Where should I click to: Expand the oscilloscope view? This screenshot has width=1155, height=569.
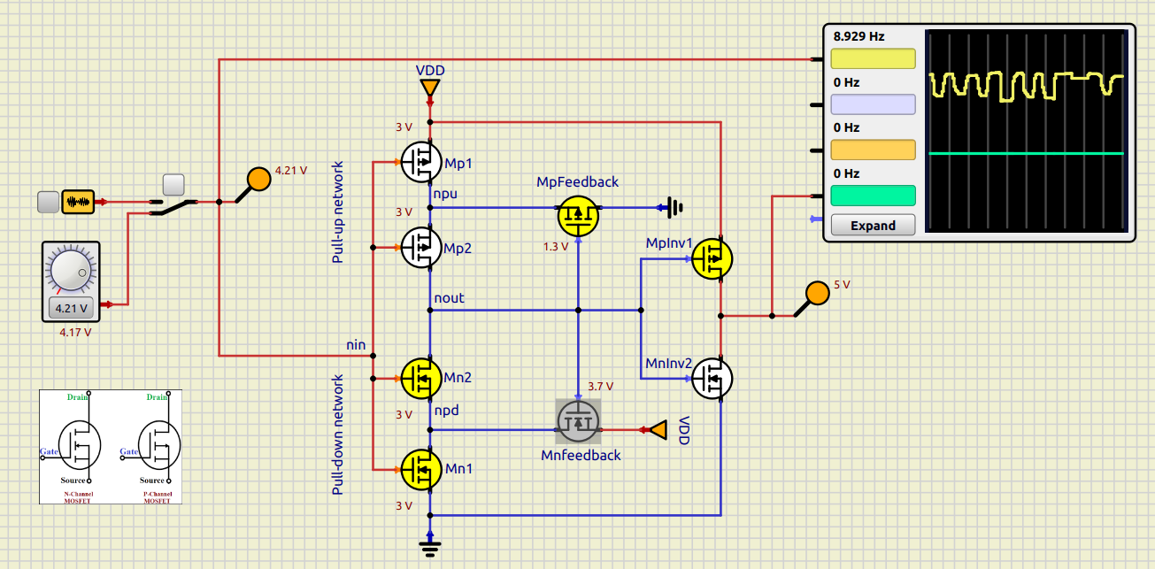[872, 226]
